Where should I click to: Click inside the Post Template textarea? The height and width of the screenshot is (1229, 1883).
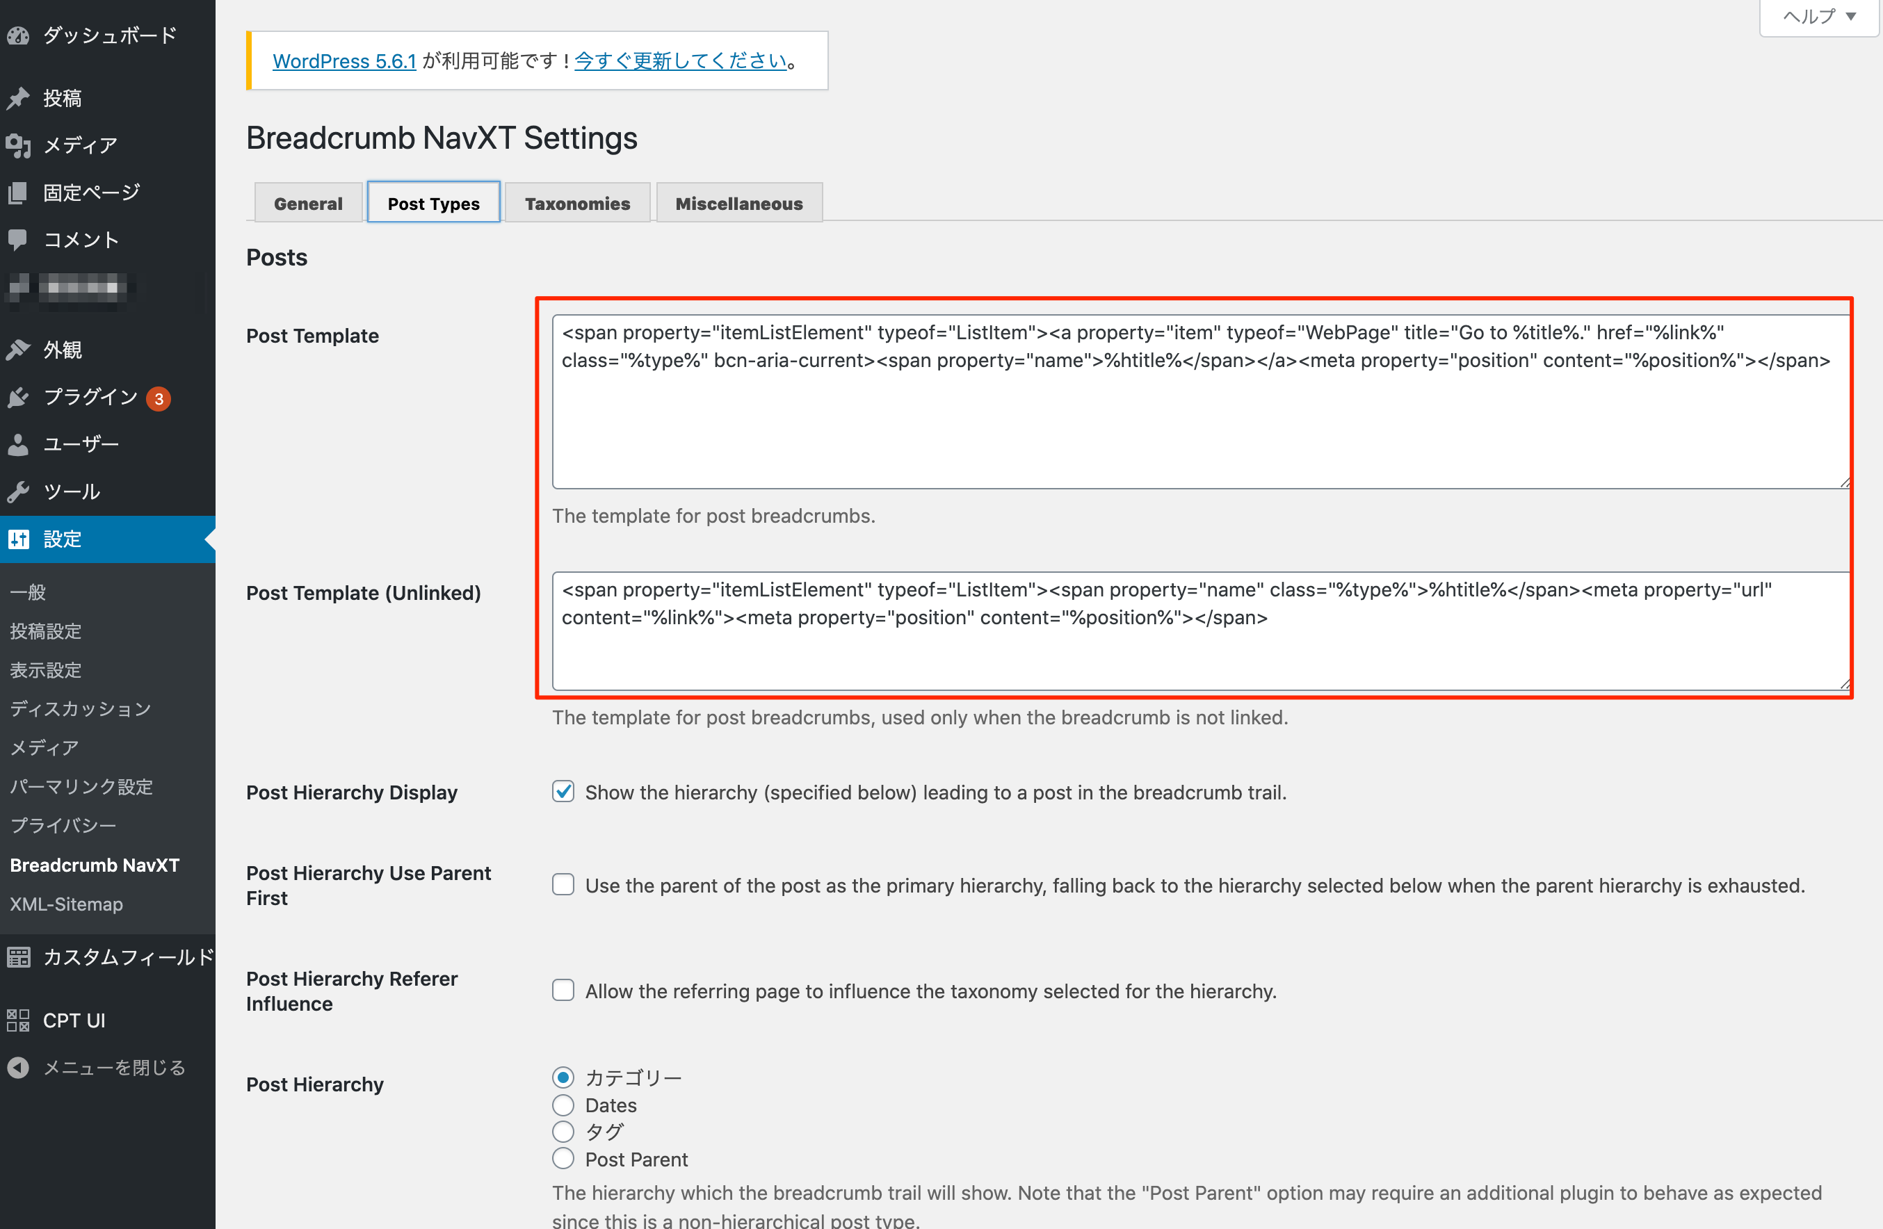[x=1201, y=402]
